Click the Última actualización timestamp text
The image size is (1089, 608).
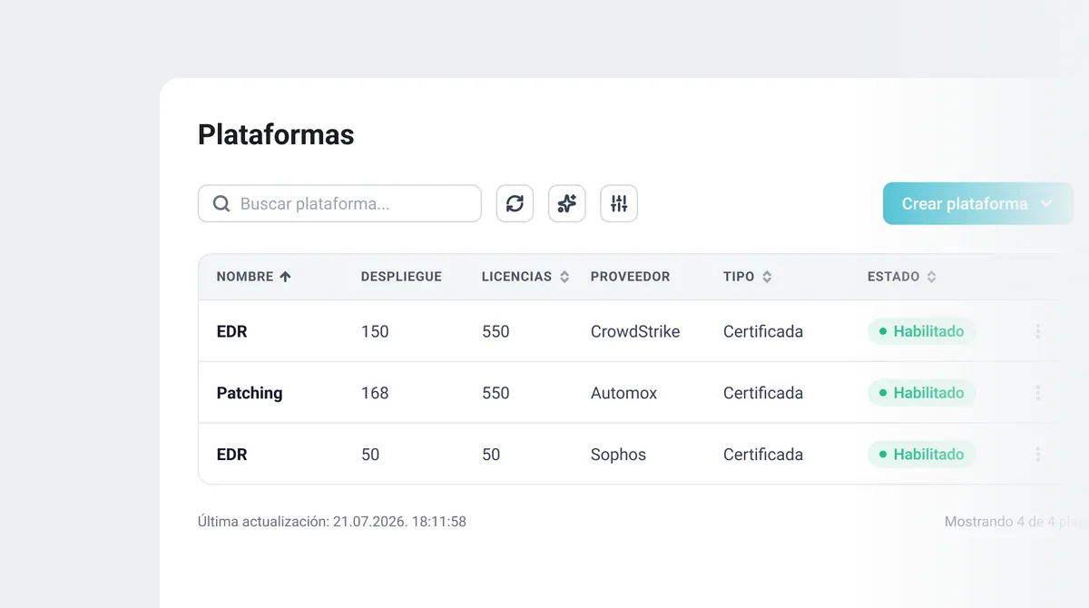(332, 522)
